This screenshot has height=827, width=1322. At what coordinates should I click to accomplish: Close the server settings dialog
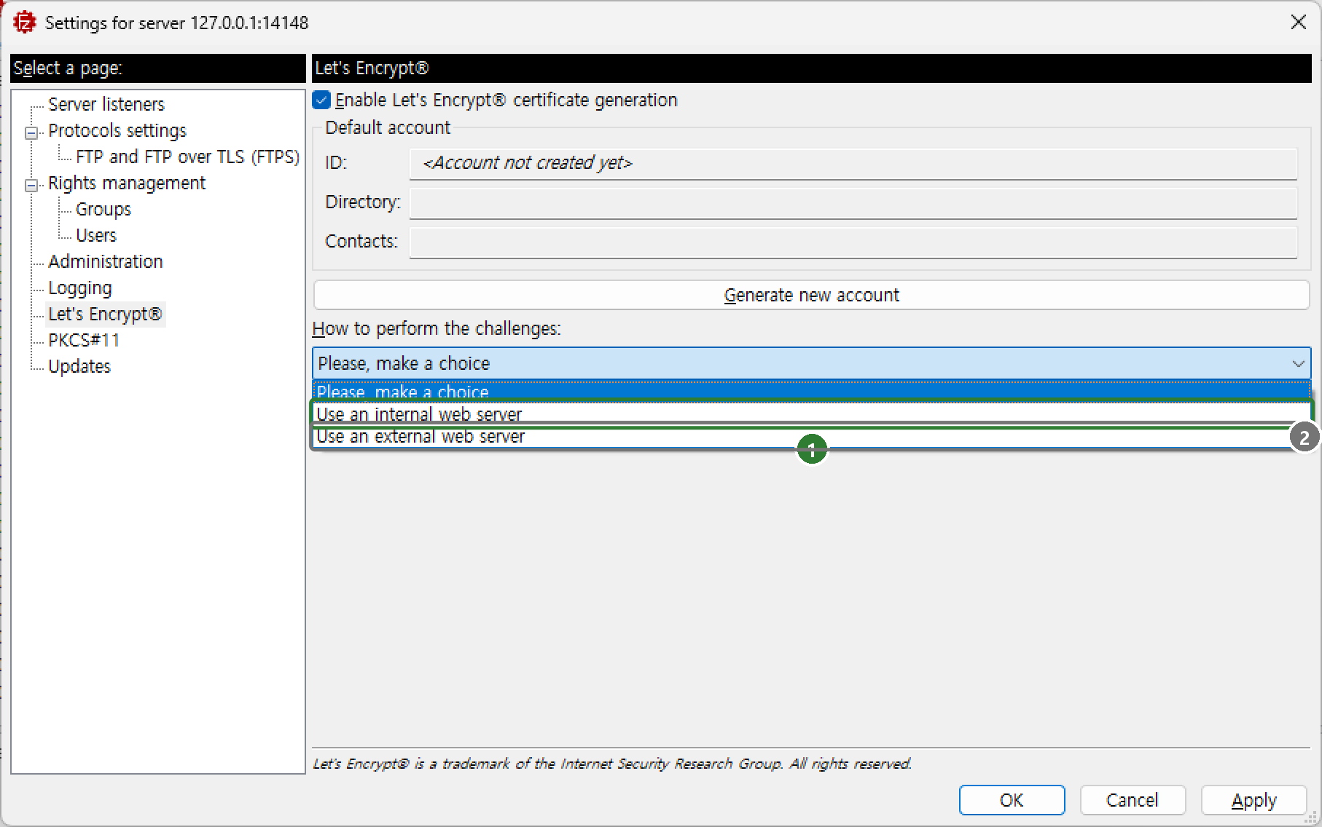pyautogui.click(x=1298, y=23)
